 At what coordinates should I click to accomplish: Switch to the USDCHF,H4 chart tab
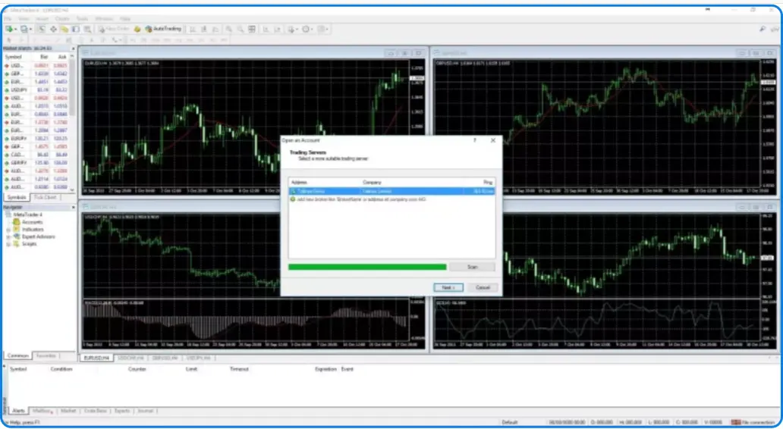pos(130,359)
